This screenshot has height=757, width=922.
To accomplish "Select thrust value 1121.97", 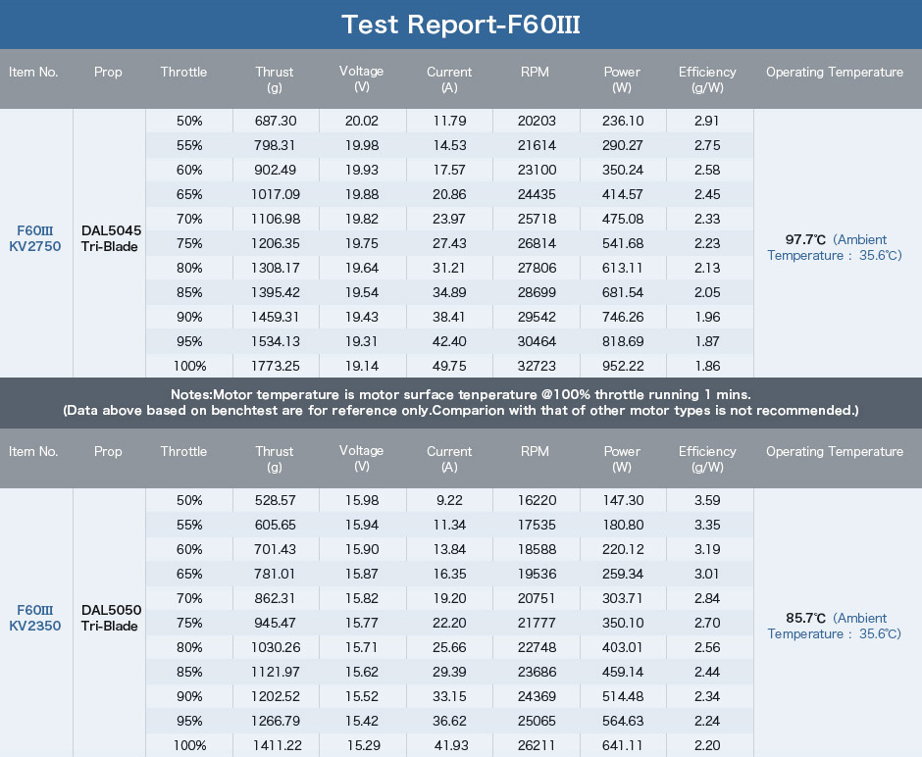I will pos(276,672).
